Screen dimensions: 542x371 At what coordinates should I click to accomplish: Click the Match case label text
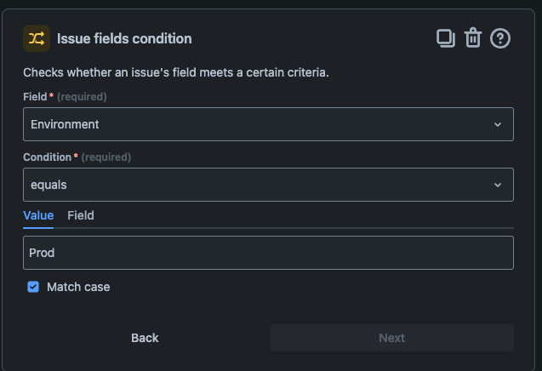click(x=78, y=287)
